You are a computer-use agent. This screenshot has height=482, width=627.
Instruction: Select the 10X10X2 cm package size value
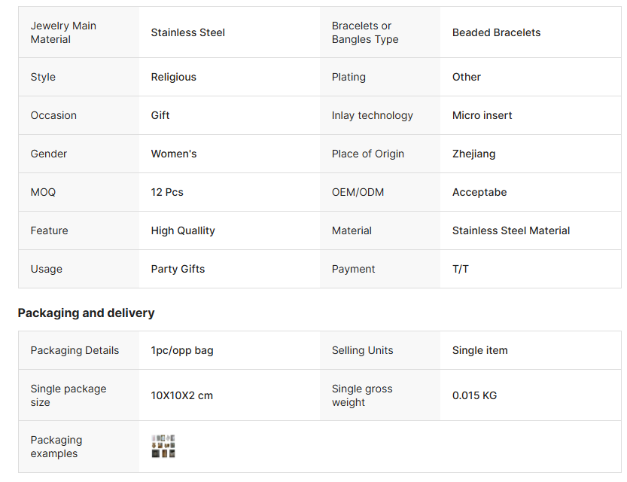click(181, 395)
